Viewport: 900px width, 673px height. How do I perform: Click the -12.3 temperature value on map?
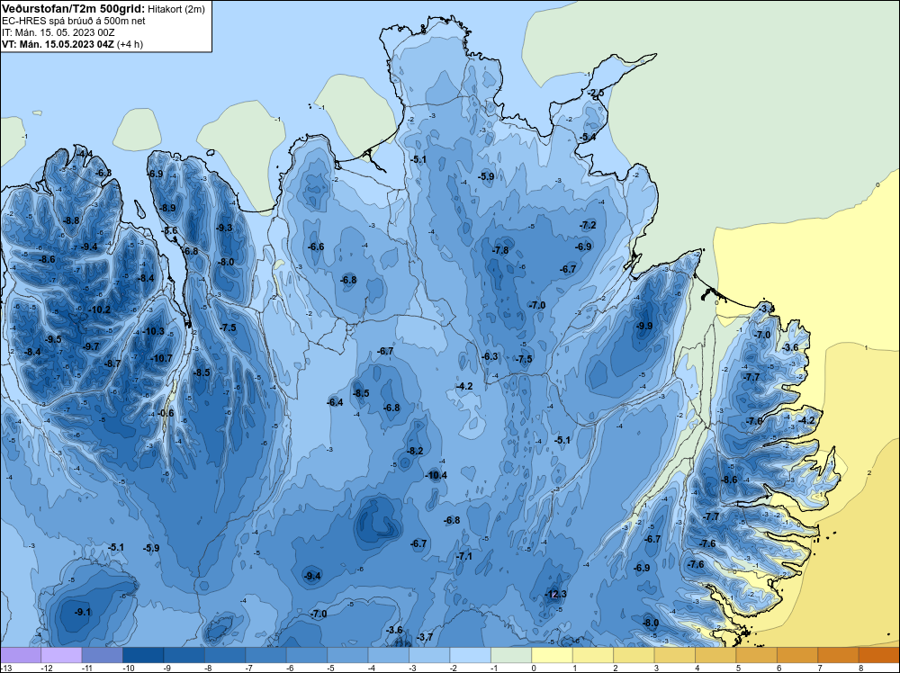555,594
